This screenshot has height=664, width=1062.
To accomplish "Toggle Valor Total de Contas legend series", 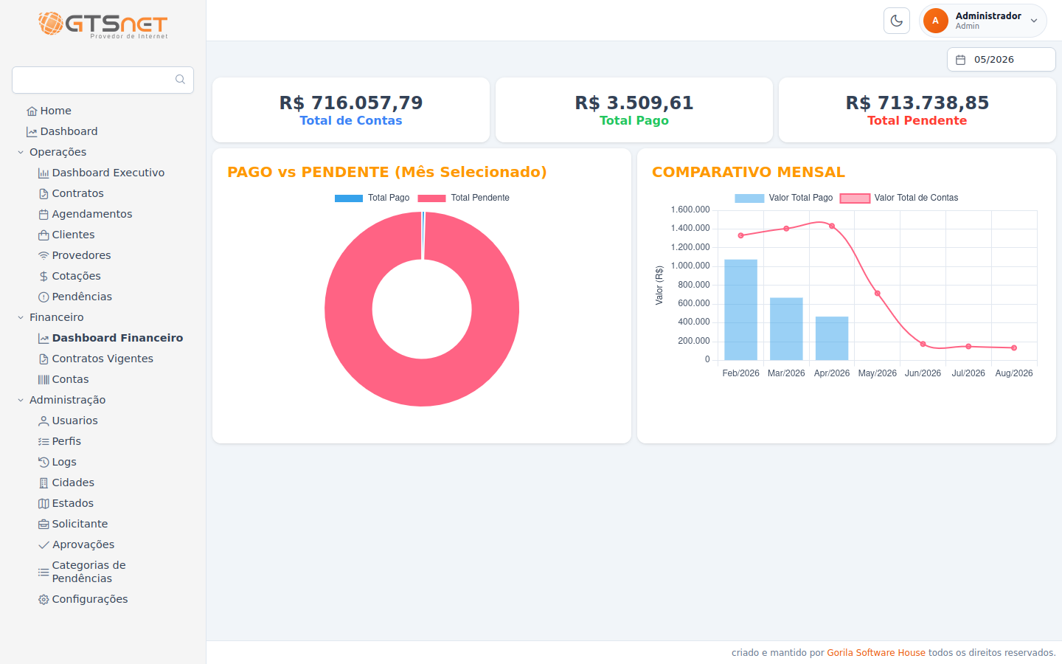I will (x=899, y=198).
